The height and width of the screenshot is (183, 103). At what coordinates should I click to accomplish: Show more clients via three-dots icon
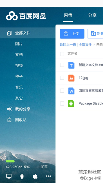click(48, 176)
